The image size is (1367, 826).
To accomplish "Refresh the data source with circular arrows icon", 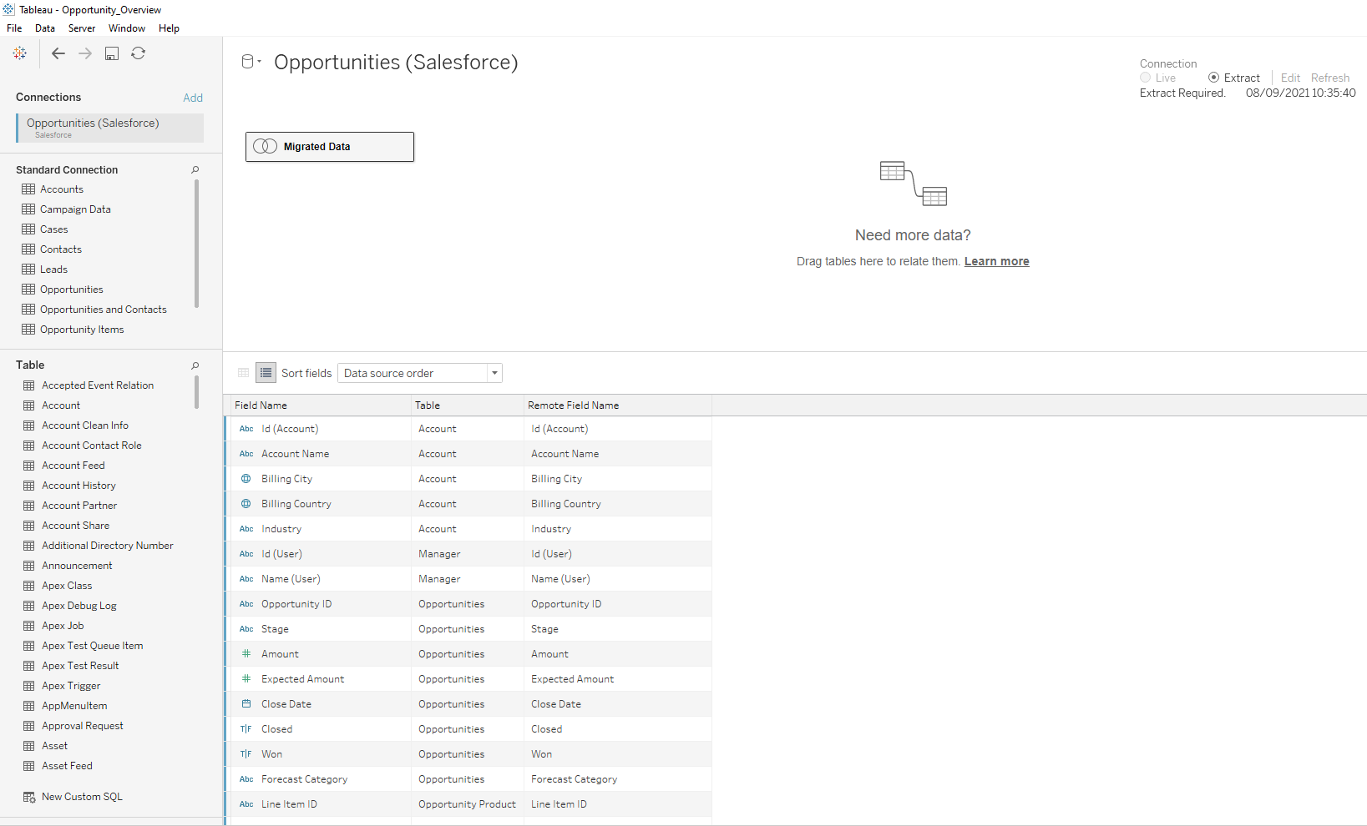I will click(x=139, y=53).
